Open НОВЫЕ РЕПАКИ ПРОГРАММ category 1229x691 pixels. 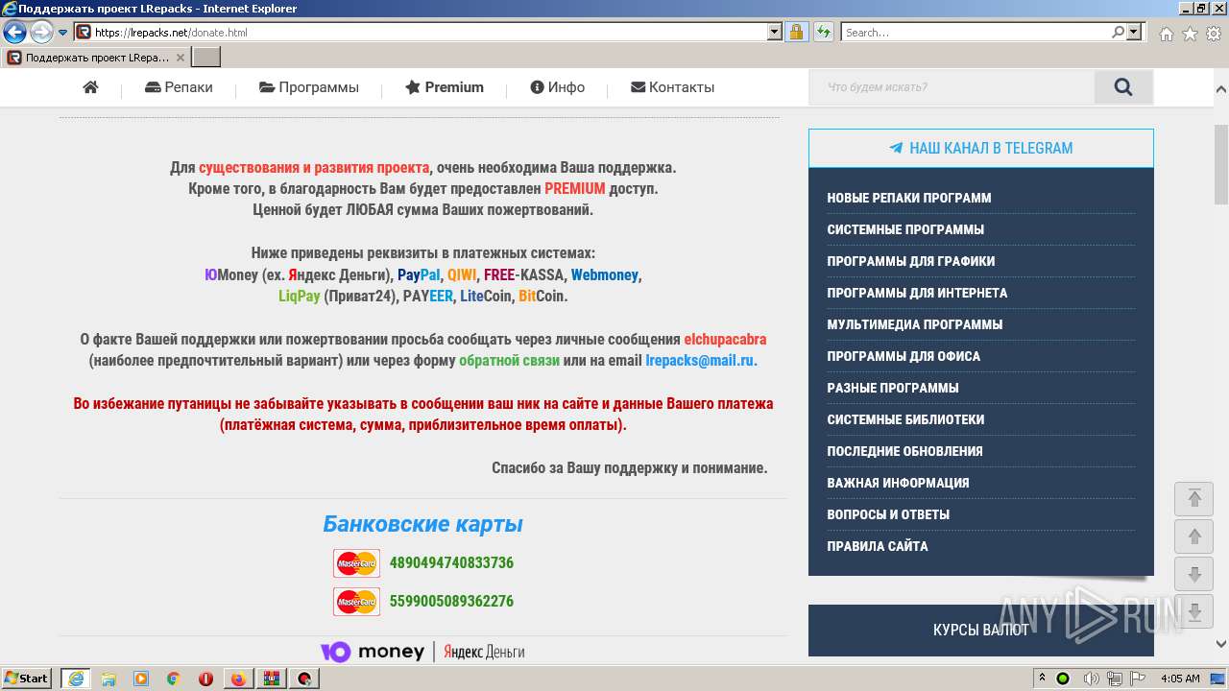(x=909, y=198)
